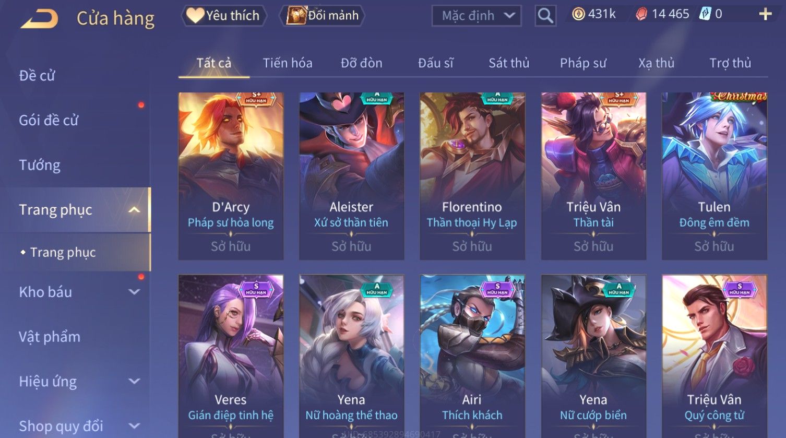The image size is (786, 438).
Task: Select the Tiến hóa tab
Action: pos(288,63)
